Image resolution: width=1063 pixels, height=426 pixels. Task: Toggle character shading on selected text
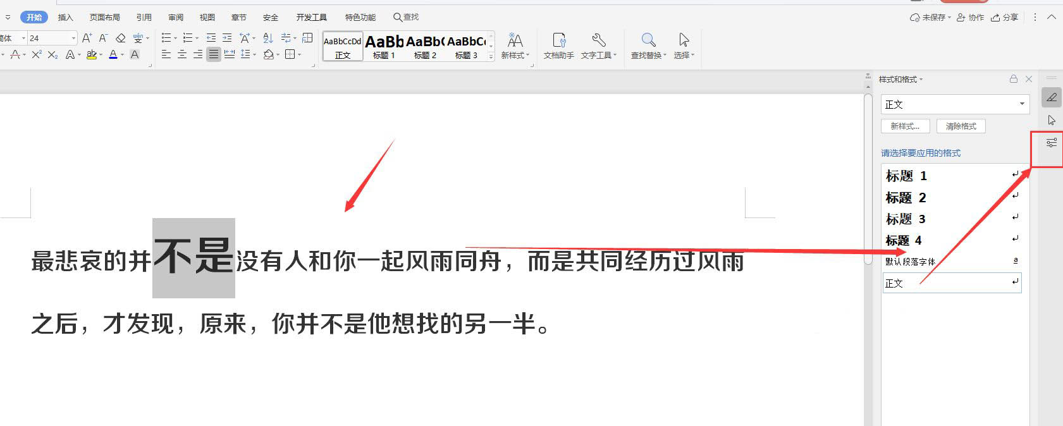point(135,55)
